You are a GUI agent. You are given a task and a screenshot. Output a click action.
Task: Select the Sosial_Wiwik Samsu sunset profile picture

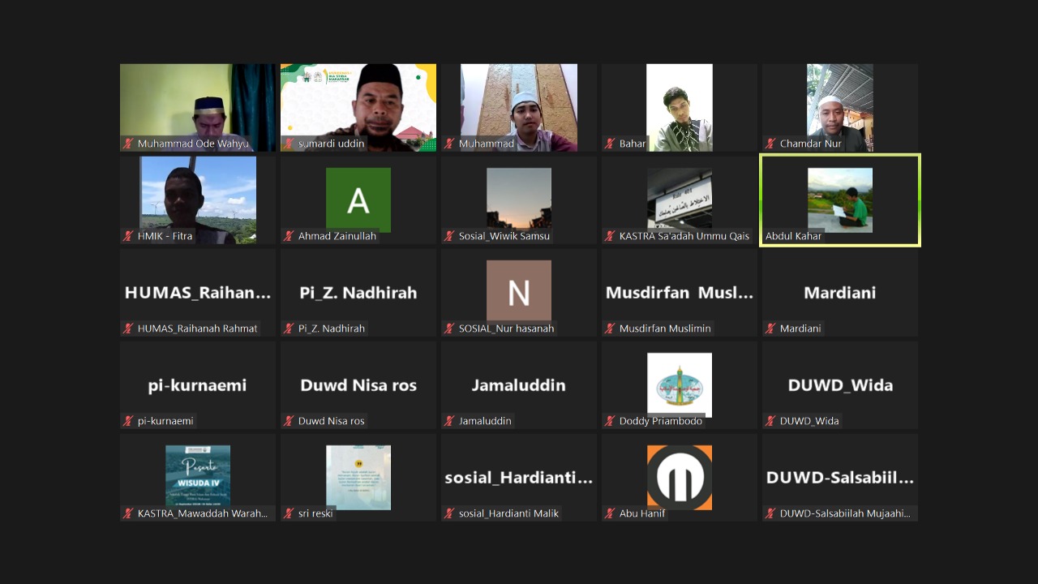518,198
